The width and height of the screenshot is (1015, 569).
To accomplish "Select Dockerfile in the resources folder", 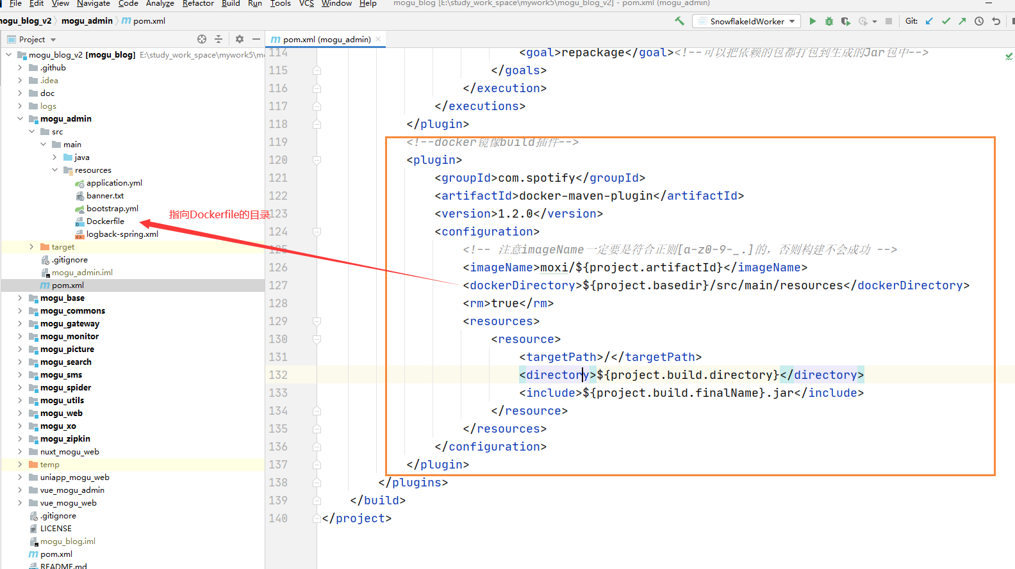I will pos(105,221).
